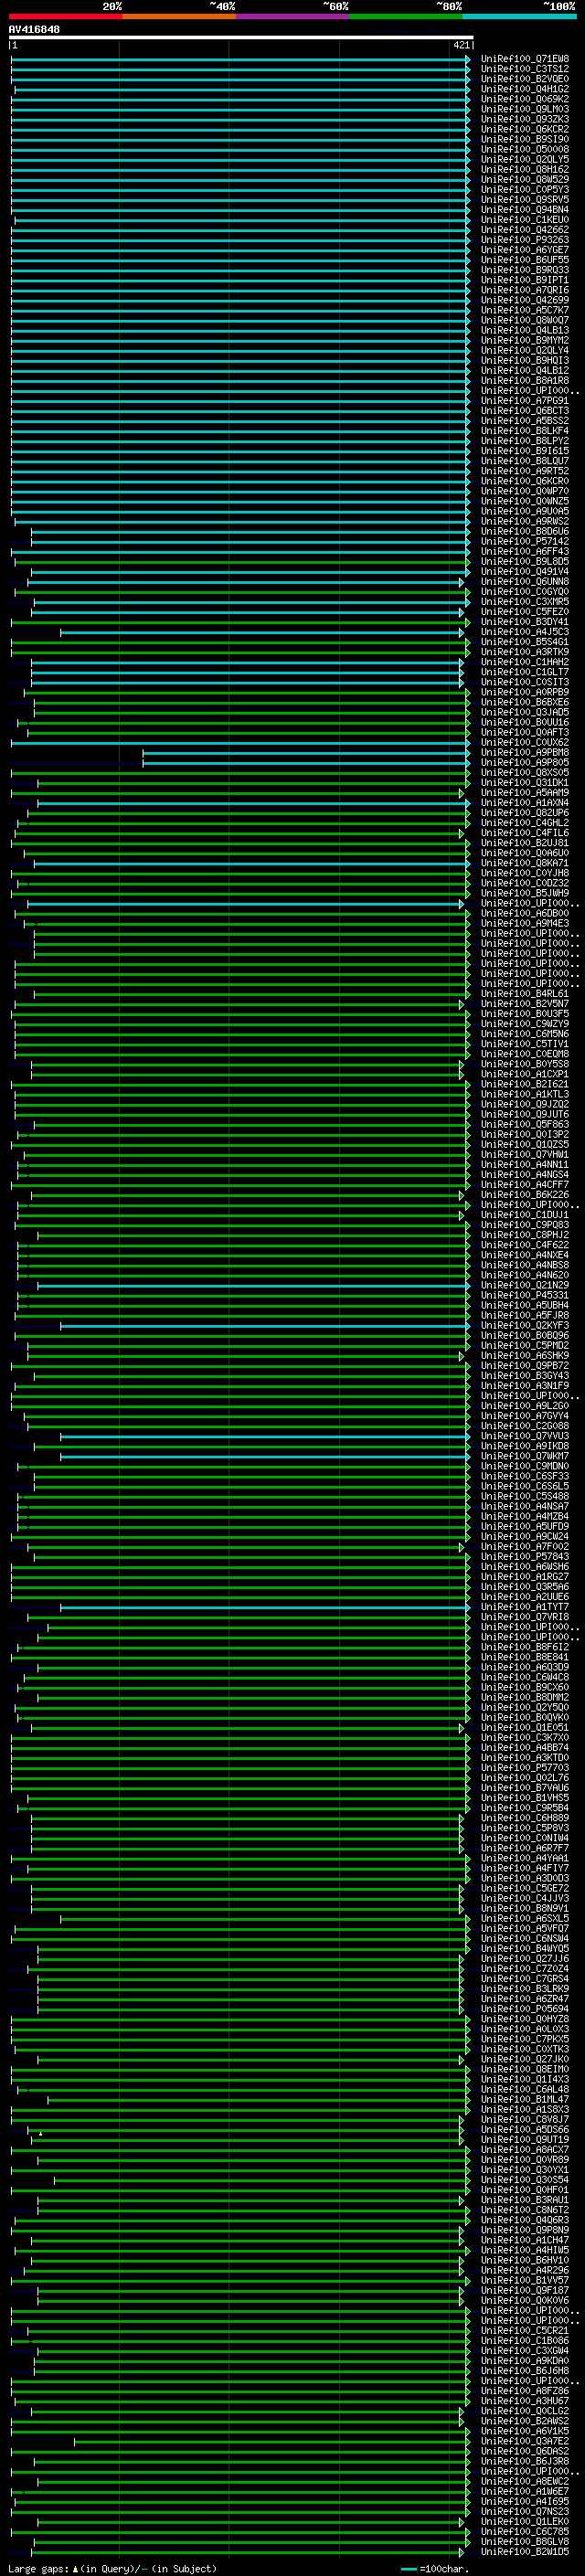Click the white query sequence ruler bar
This screenshot has width=585, height=2576.
pyautogui.click(x=241, y=38)
